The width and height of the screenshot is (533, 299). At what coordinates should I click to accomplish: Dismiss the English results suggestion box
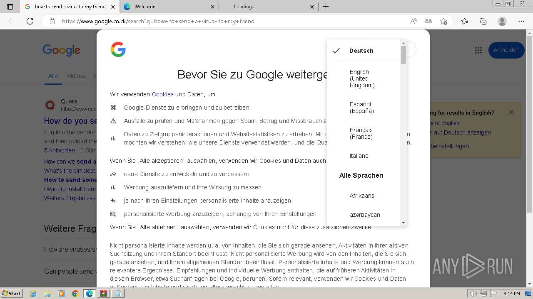click(511, 112)
